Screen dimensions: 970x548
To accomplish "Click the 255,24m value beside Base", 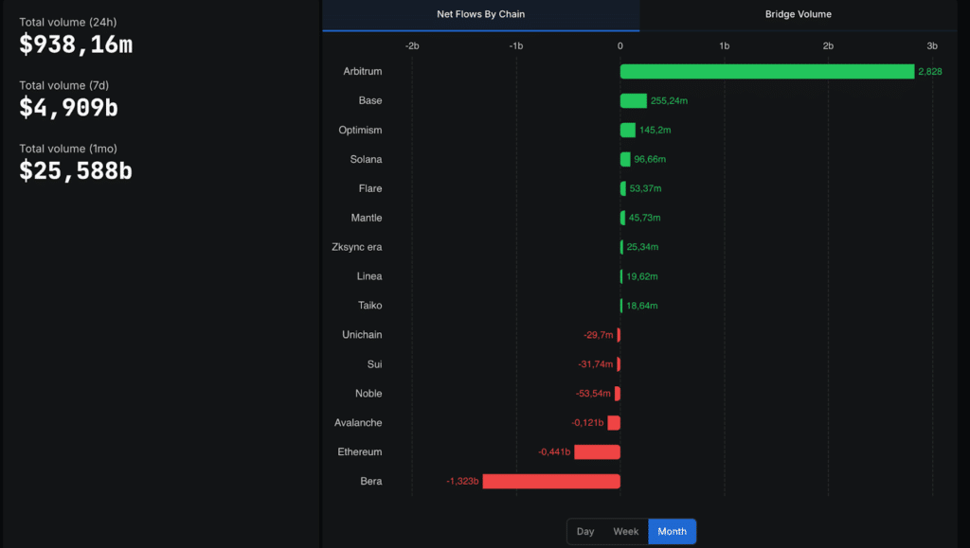I will point(669,100).
